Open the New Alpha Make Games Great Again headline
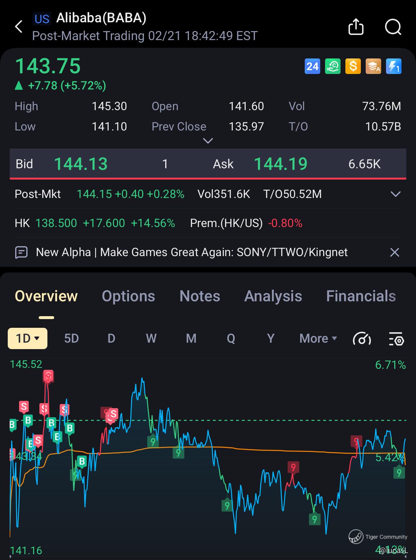The width and height of the screenshot is (416, 560). tap(192, 252)
